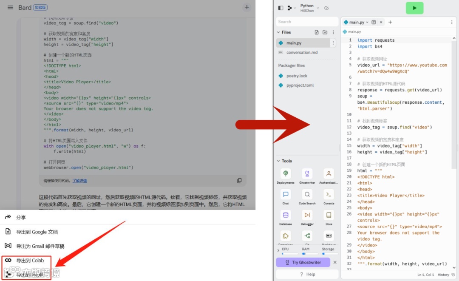Open the Deployments tool
The width and height of the screenshot is (459, 281).
tap(286, 176)
